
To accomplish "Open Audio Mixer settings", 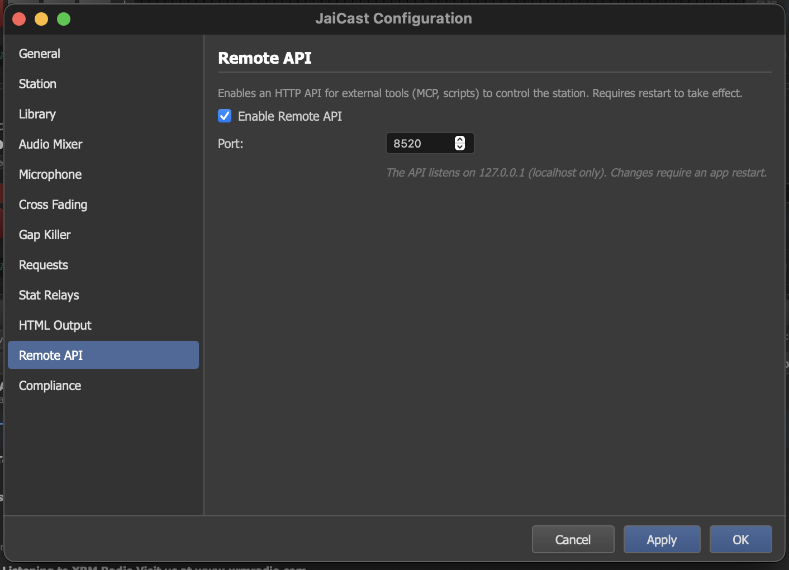I will coord(103,144).
